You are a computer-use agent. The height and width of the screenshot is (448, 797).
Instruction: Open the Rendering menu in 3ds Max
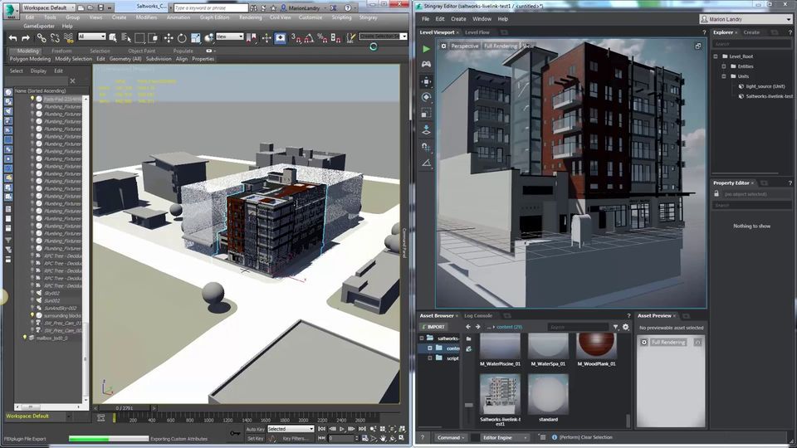(250, 17)
